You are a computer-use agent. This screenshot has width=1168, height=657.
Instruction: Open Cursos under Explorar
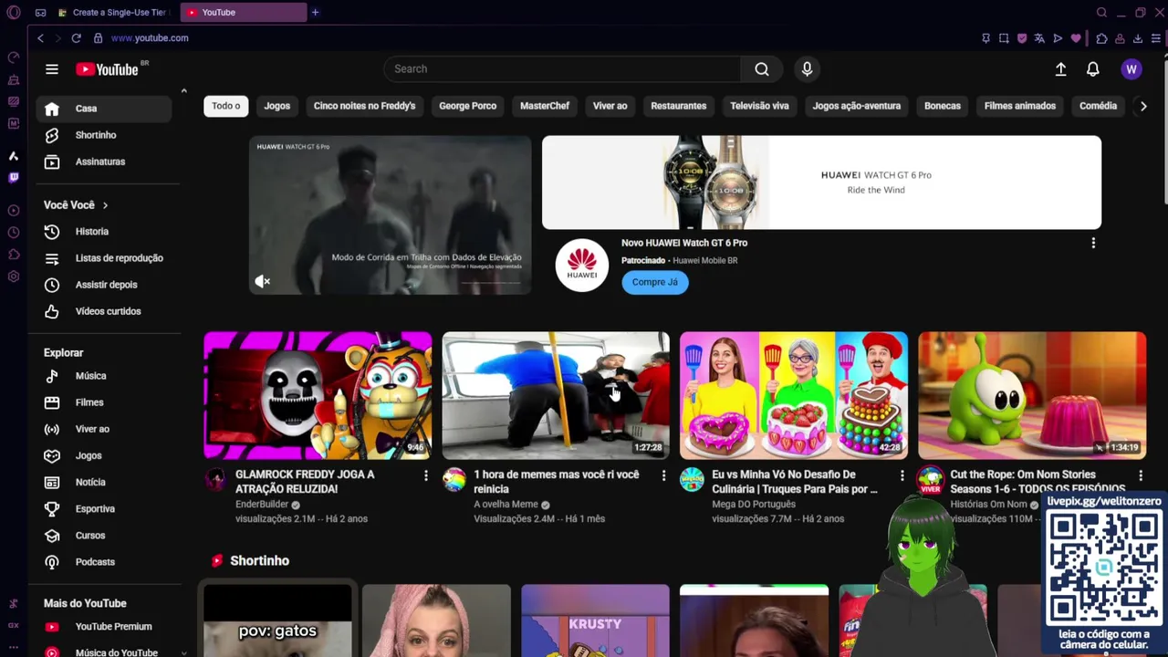104,536
